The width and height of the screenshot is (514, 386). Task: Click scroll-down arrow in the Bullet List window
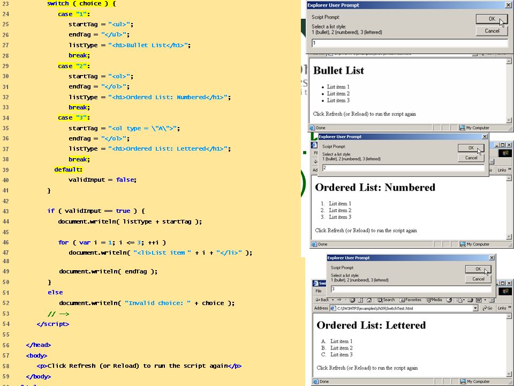coord(509,120)
